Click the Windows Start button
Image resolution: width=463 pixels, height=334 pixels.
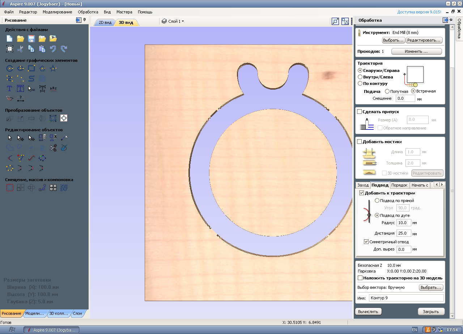tap(12, 330)
